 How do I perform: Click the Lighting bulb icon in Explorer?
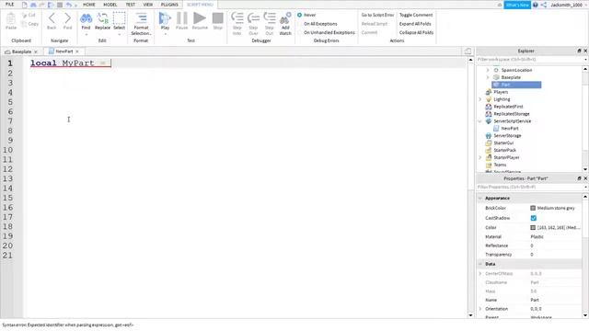[489, 99]
